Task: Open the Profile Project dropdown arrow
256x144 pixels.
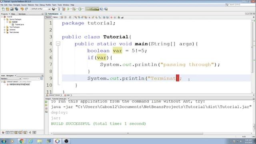Action: pyautogui.click(x=83, y=9)
